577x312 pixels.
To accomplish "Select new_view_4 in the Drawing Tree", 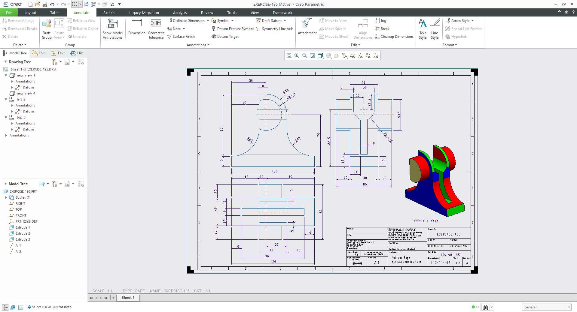I will tap(23, 93).
